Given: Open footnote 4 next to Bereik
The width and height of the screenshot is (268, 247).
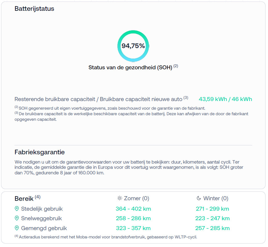Looking at the screenshot, I should pyautogui.click(x=38, y=197).
